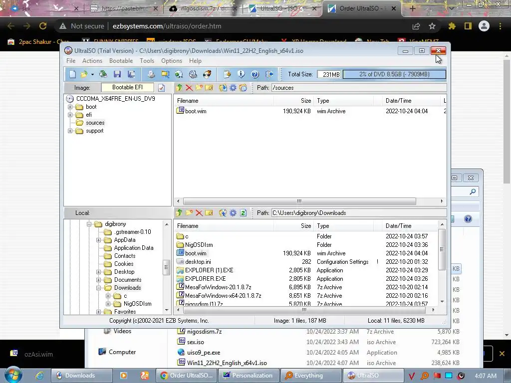Screen dimensions: 511x383
Task: Click the DVD capacity usage bar
Action: pos(394,74)
